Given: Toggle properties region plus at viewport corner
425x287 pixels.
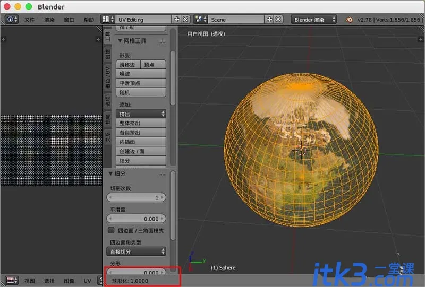Looking at the screenshot, I should [x=420, y=40].
